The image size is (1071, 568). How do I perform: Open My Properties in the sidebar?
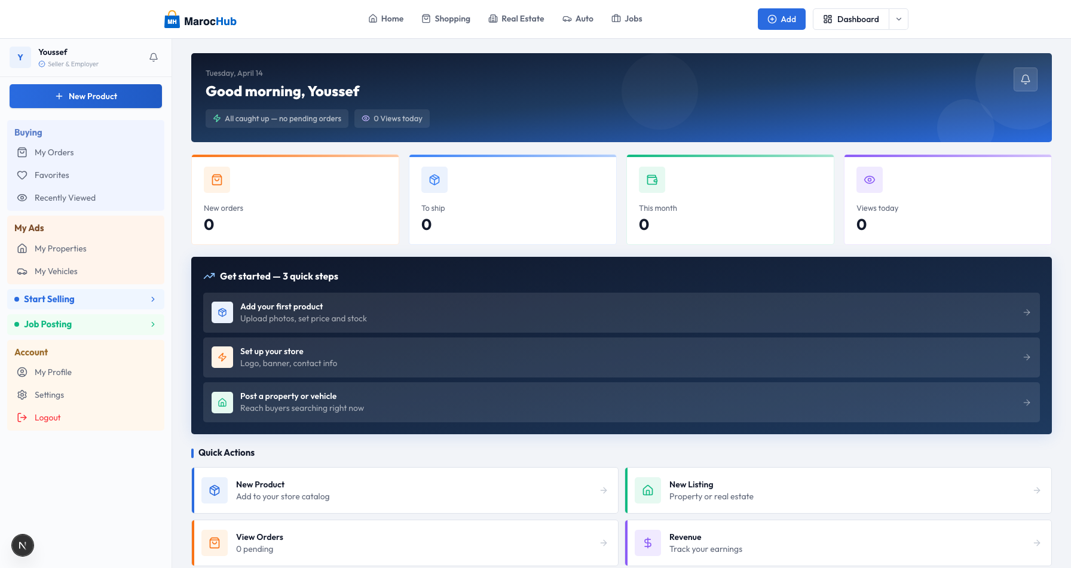(60, 248)
